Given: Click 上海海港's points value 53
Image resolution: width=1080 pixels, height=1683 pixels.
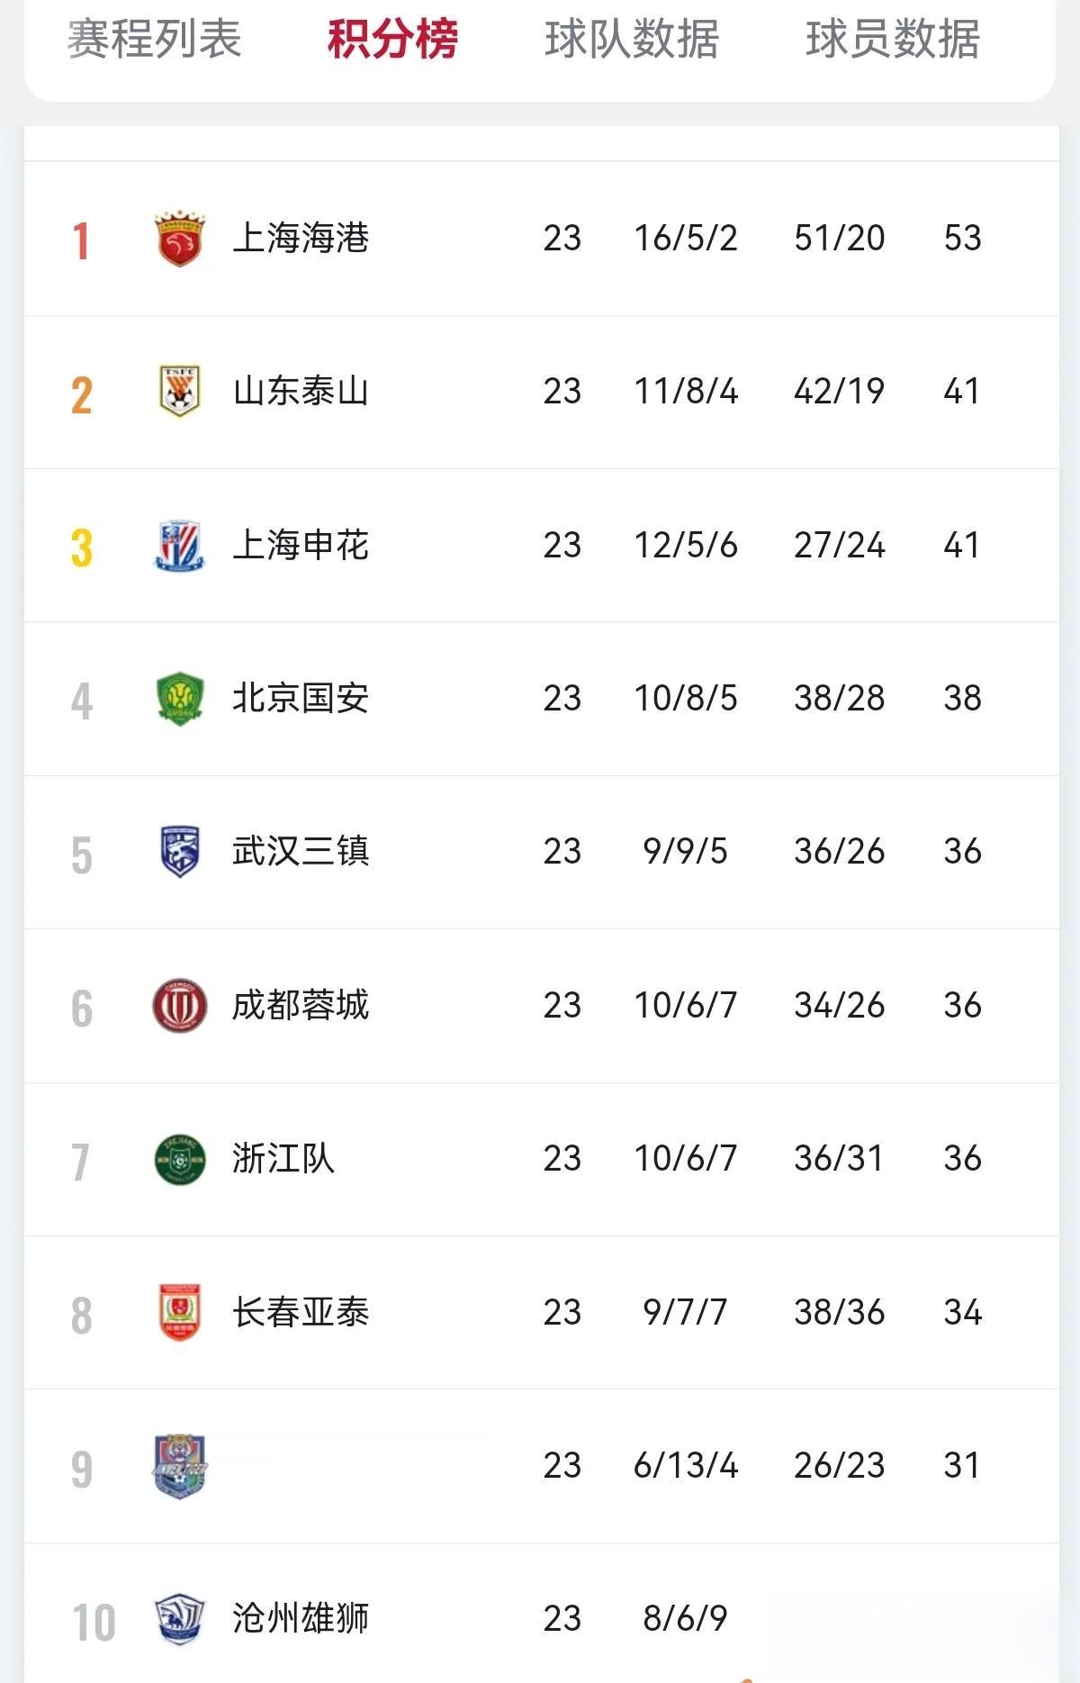Looking at the screenshot, I should coord(962,238).
